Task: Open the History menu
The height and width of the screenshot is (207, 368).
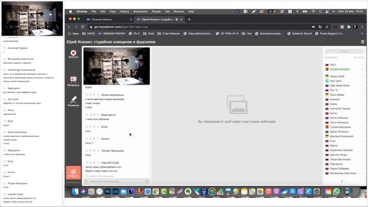Action: (x=124, y=11)
